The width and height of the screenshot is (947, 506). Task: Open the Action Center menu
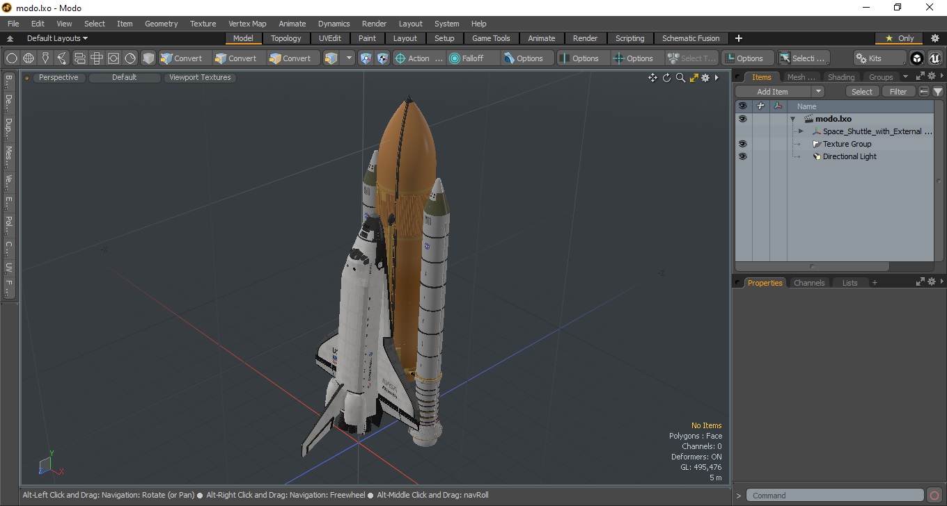[419, 58]
